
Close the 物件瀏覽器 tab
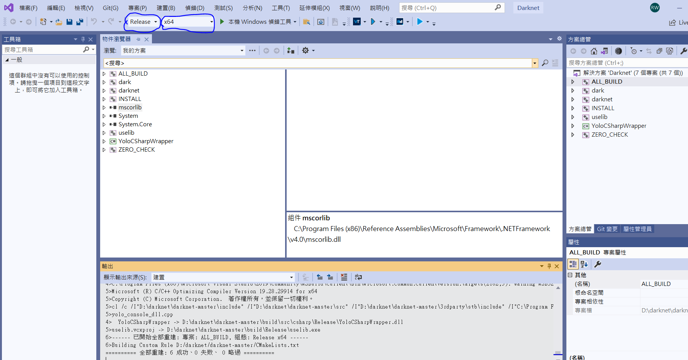147,39
